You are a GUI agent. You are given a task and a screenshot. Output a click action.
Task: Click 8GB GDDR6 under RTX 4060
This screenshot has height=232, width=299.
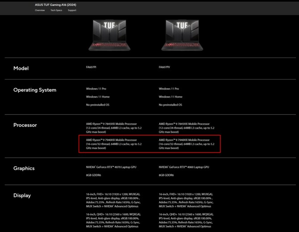pos(166,175)
